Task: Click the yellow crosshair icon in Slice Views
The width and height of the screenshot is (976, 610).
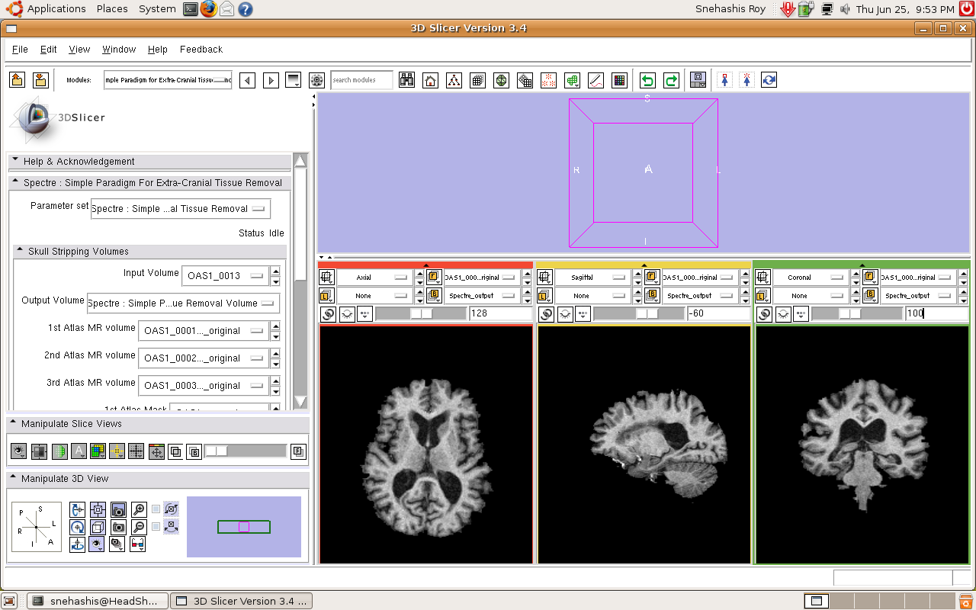Action: (117, 451)
